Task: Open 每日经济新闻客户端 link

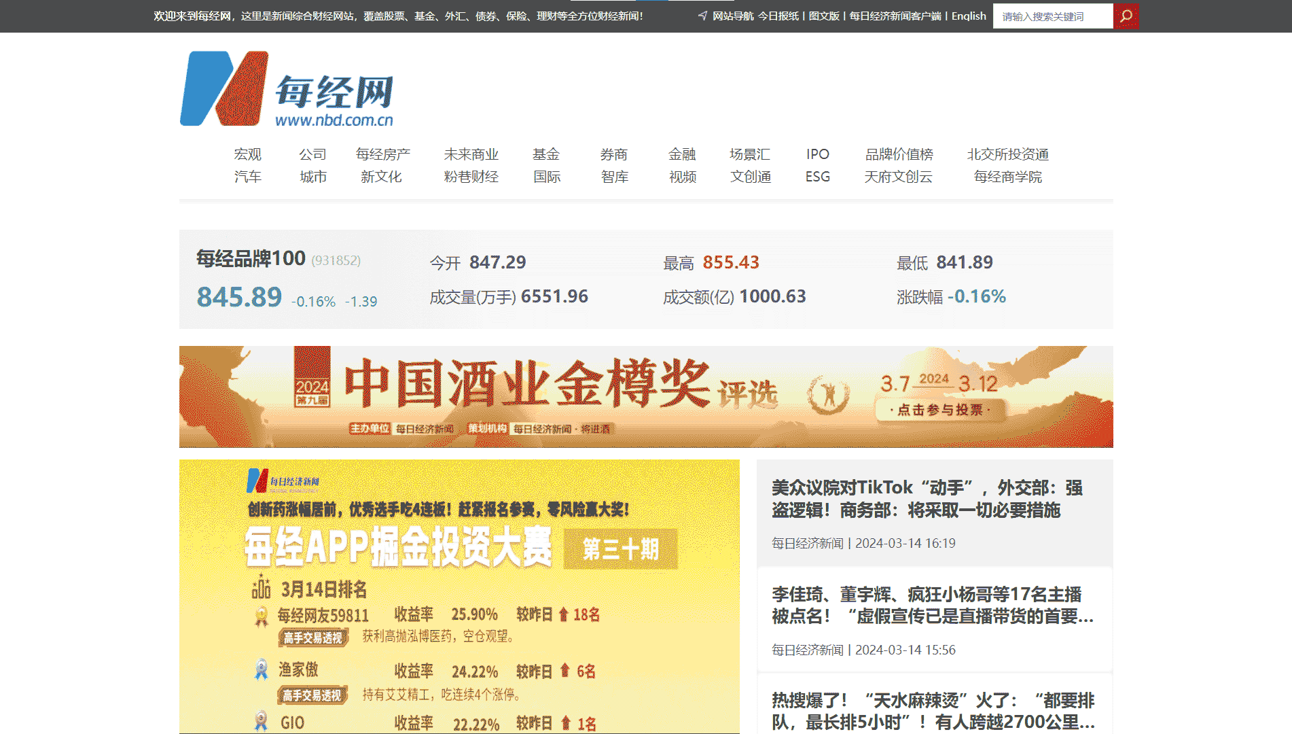Action: tap(895, 16)
